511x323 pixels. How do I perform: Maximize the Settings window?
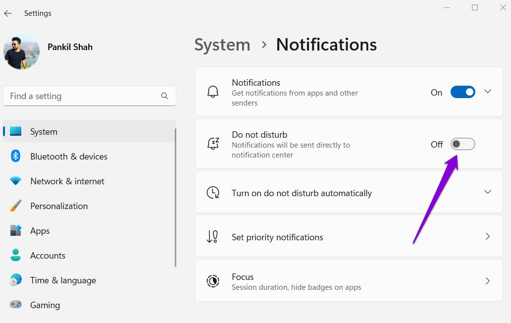(x=475, y=7)
